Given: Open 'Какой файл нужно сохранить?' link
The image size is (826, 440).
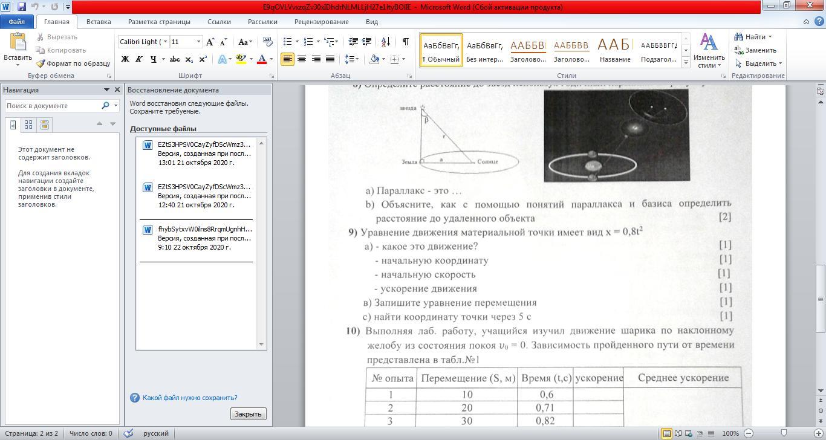Looking at the screenshot, I should [190, 398].
